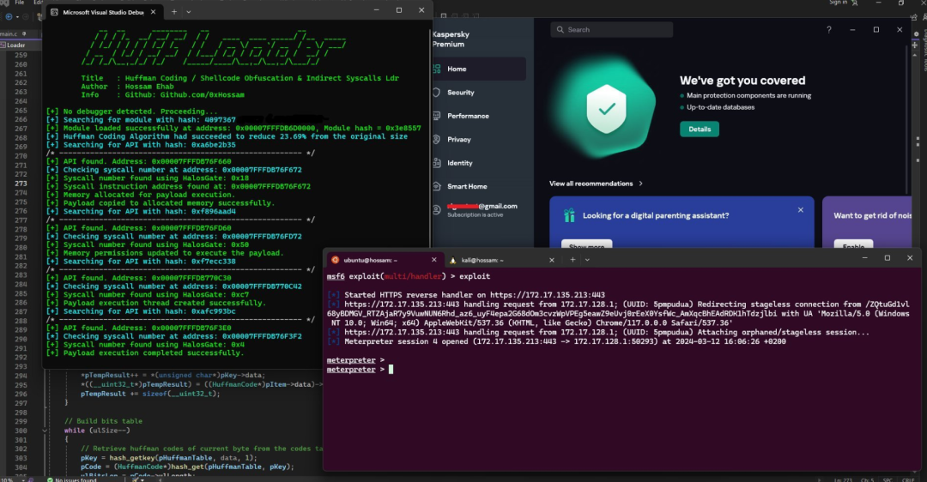Click the white shield check in Kaspersky

coord(606,109)
